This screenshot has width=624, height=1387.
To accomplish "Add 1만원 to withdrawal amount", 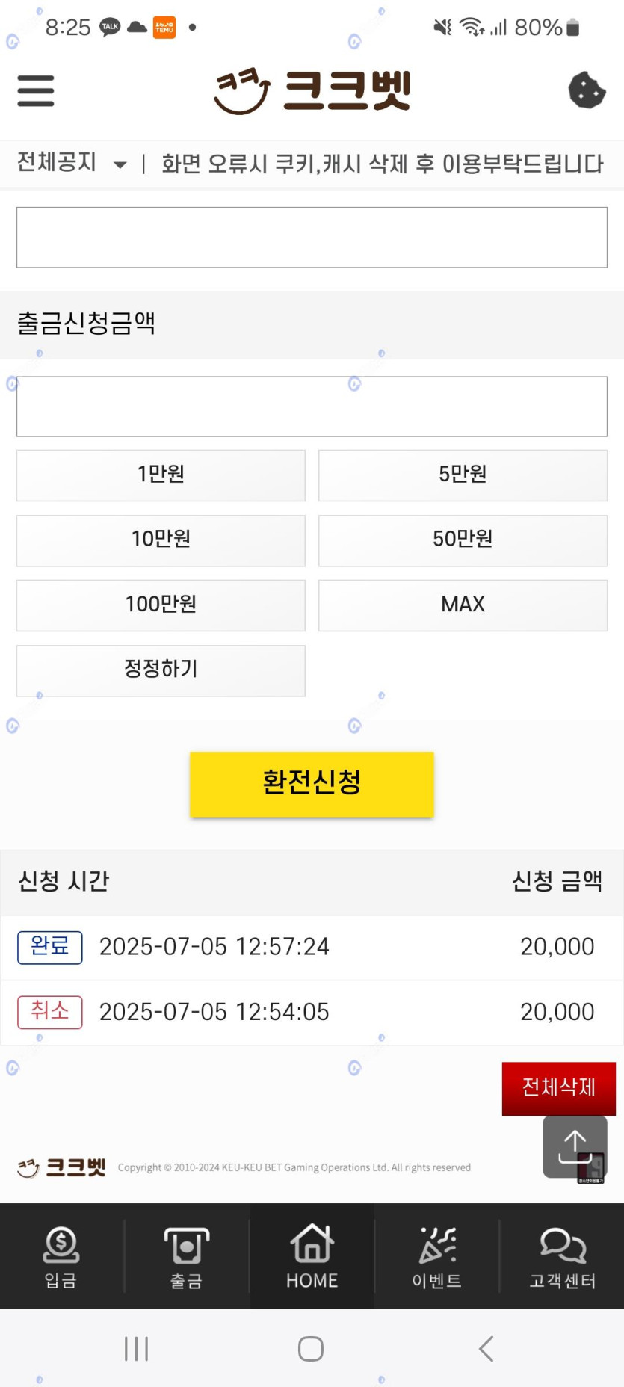I will click(x=161, y=475).
